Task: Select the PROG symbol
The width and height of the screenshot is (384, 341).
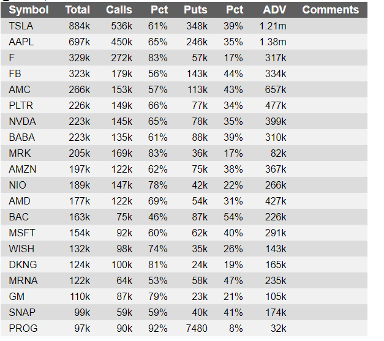Action: [23, 328]
